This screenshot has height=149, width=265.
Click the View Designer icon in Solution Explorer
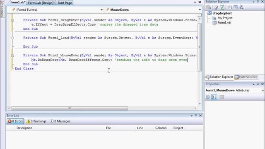[x=235, y=7]
